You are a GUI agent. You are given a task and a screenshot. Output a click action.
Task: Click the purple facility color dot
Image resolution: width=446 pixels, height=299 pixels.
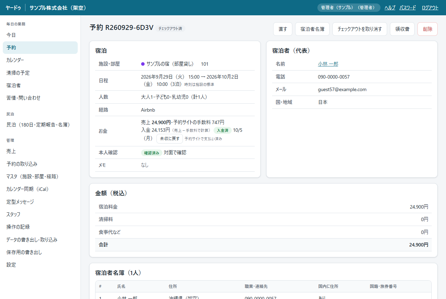tap(143, 64)
